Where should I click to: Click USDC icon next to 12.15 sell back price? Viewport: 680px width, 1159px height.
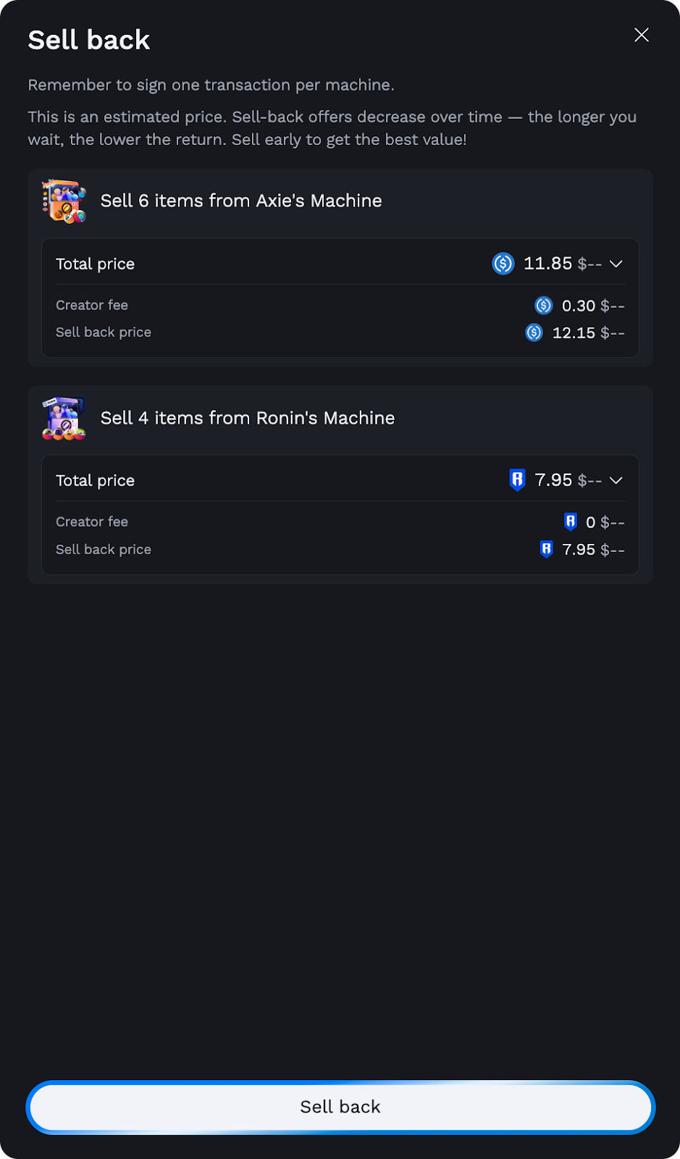coord(534,332)
